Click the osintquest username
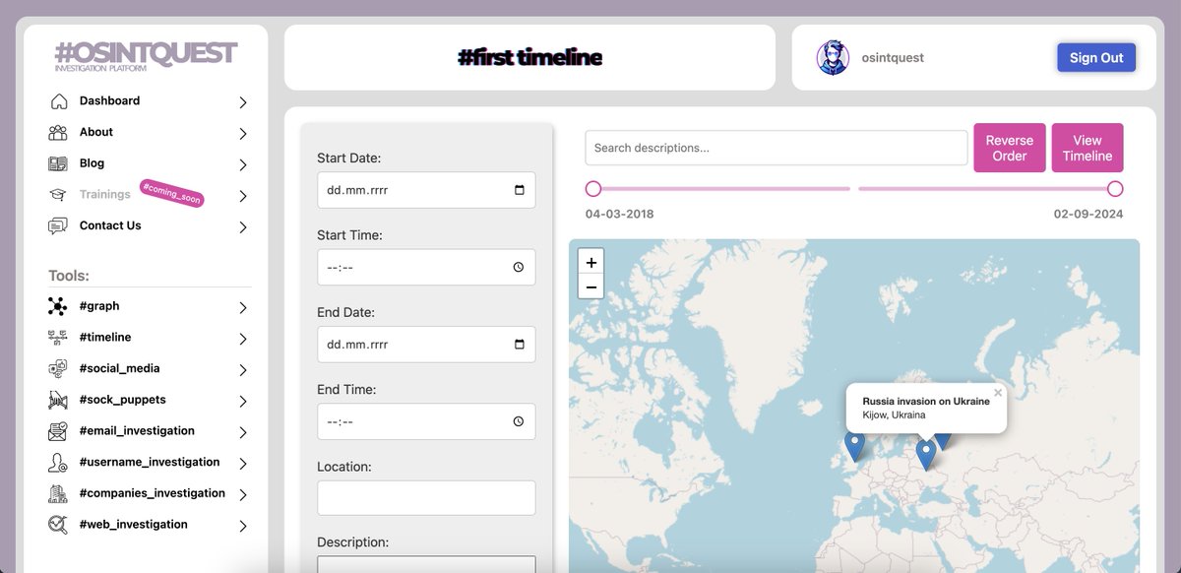The height and width of the screenshot is (573, 1181). pos(893,57)
